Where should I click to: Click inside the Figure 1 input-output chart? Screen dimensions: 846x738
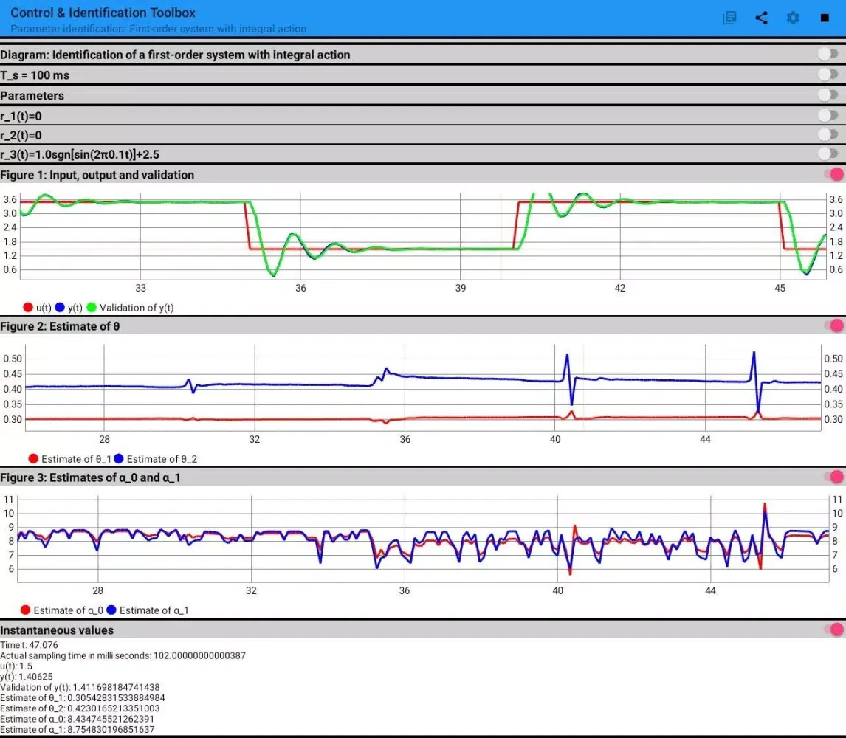(423, 236)
